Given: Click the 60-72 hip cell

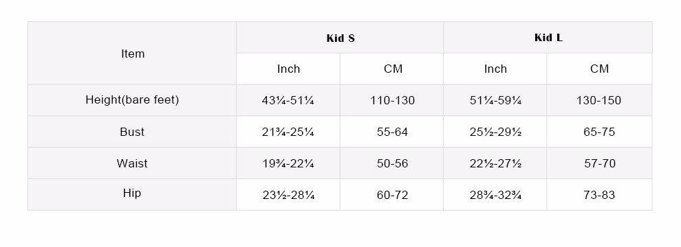Looking at the screenshot, I should coord(392,195).
